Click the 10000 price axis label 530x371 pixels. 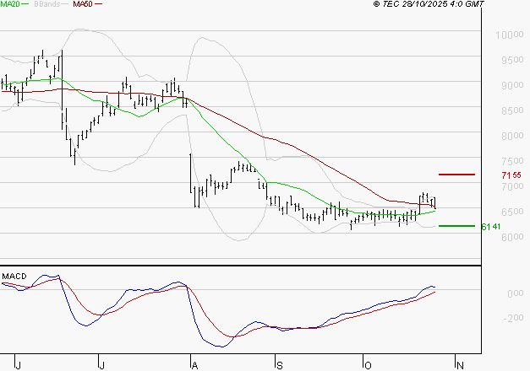tap(510, 35)
